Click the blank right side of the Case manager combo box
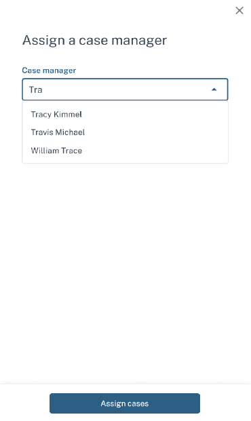The height and width of the screenshot is (421, 251). tap(134, 89)
